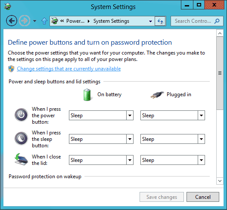Go back with the back arrow button
This screenshot has height=210, width=227.
click(x=12, y=21)
